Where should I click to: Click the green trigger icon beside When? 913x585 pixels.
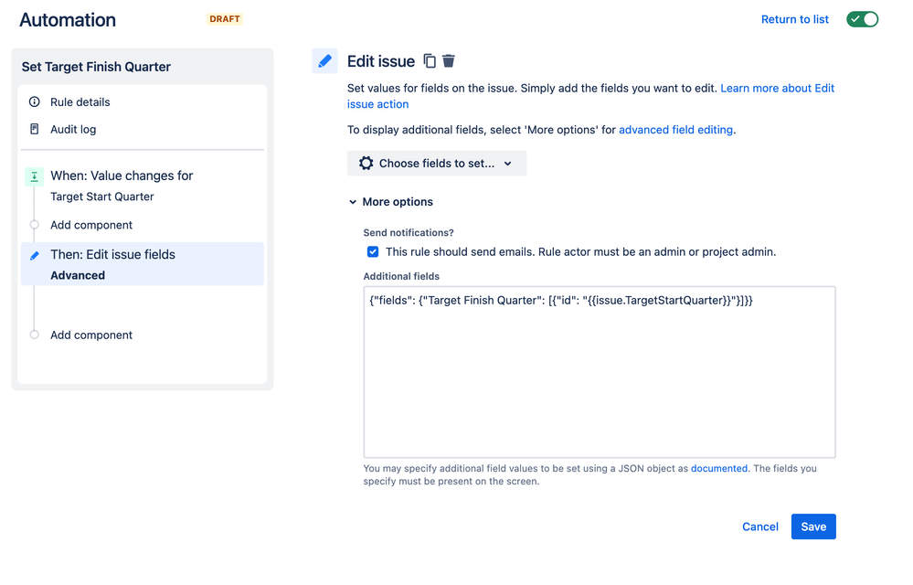[x=35, y=176]
